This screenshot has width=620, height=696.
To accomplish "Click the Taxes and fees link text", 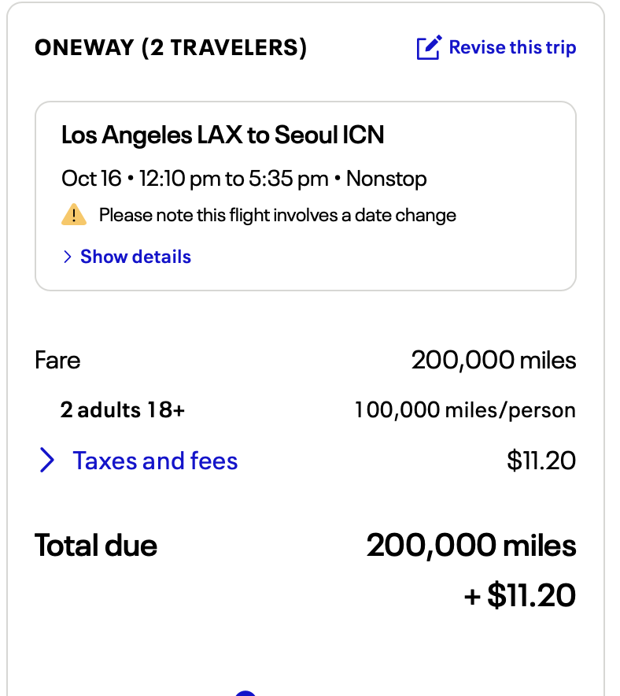I will (155, 461).
